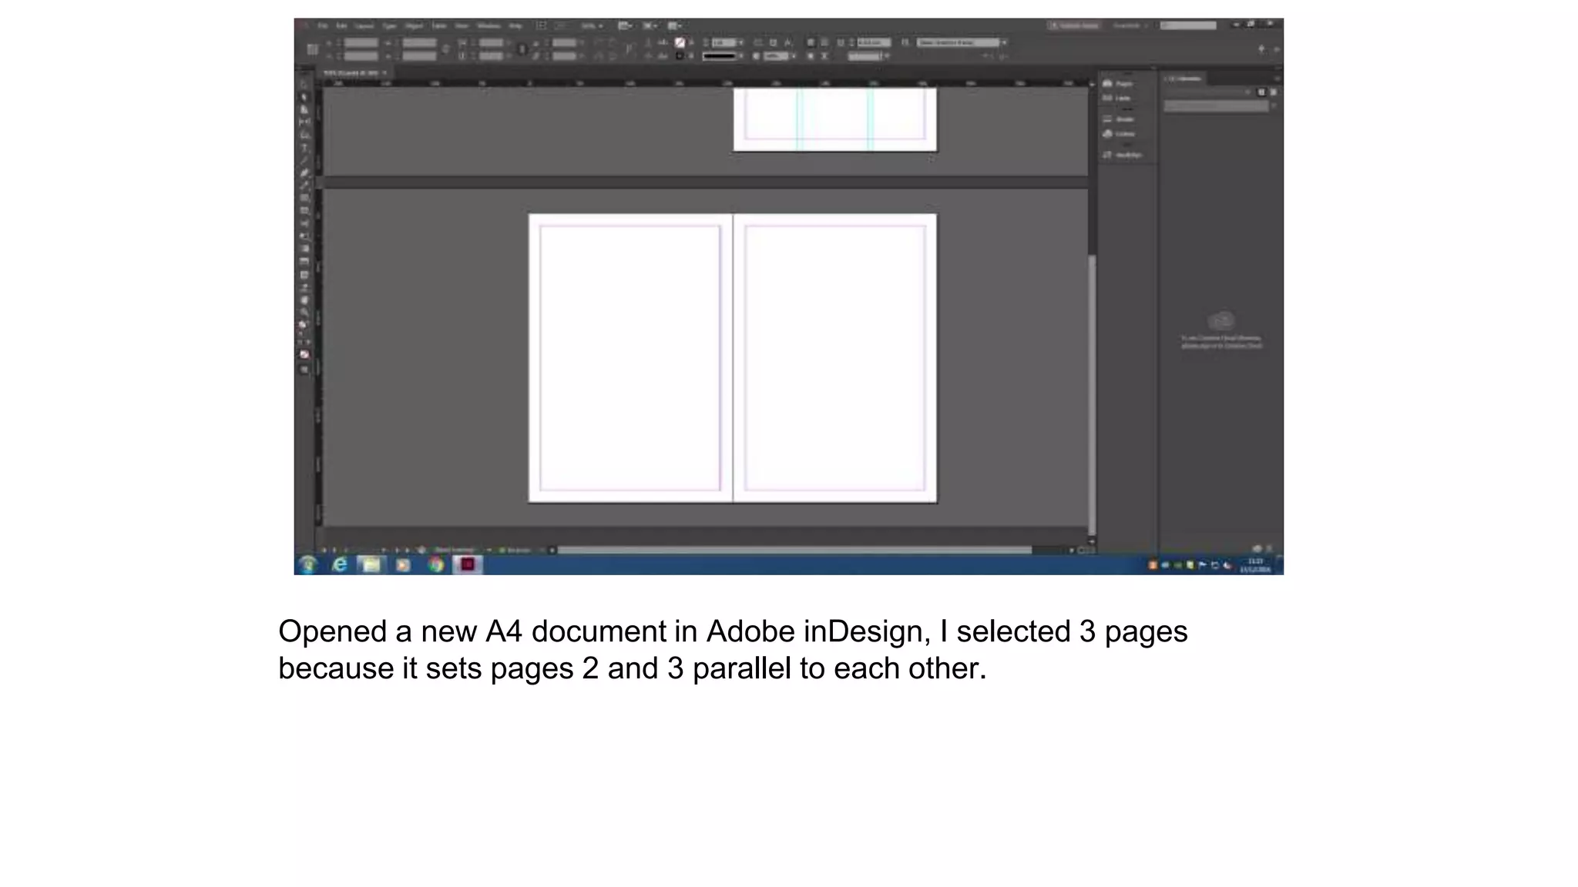Open the object style dropdown in control bar
Screen dimensions: 1578x887
tap(1004, 43)
